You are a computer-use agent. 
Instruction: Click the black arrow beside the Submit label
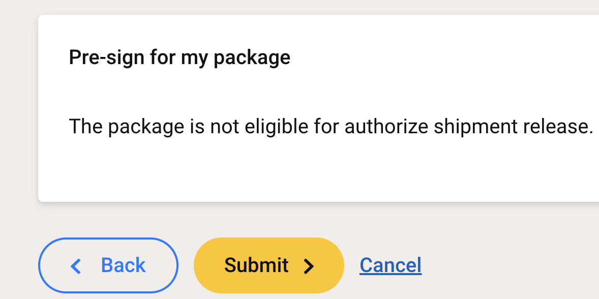tap(309, 266)
